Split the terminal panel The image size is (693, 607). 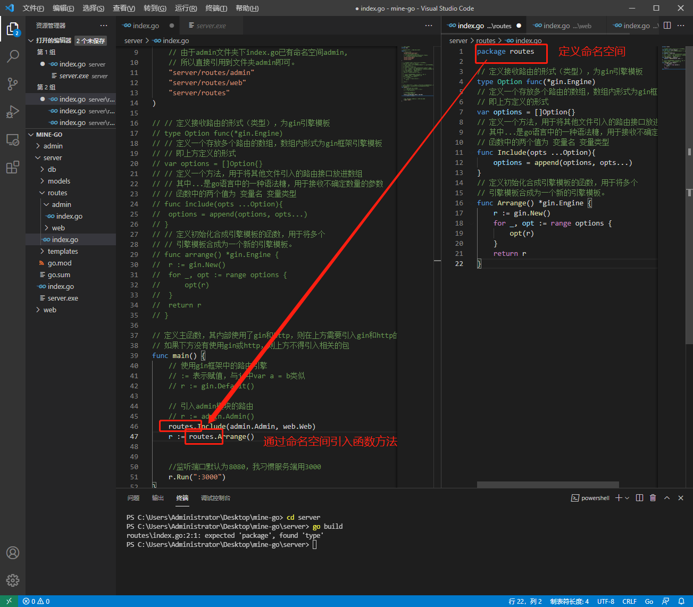click(639, 498)
